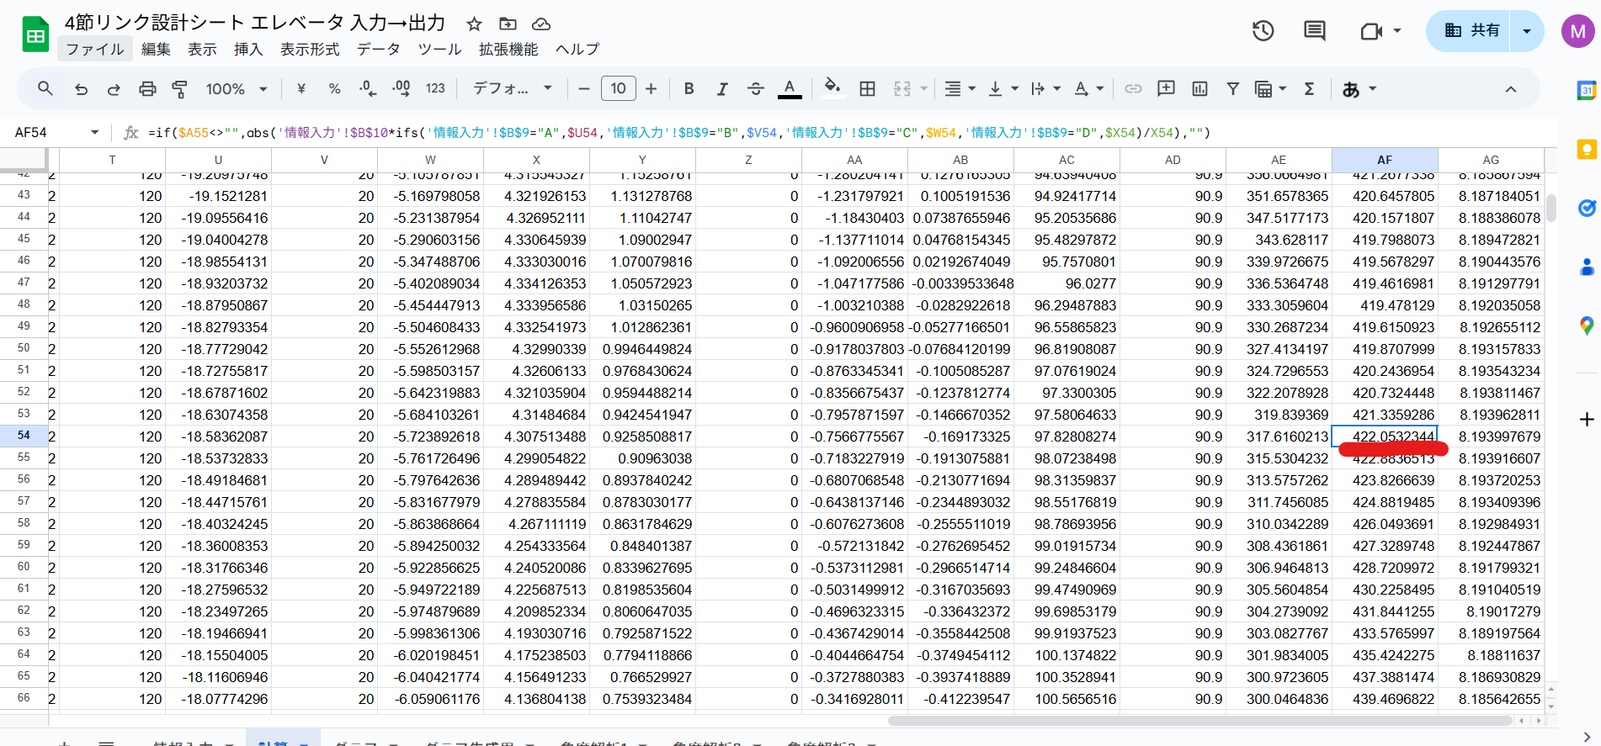This screenshot has height=746, width=1601.
Task: Toggle strikethrough formatting
Action: [755, 89]
